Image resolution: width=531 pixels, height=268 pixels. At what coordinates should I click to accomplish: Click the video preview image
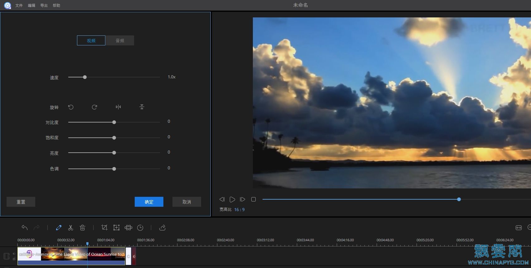coord(392,103)
